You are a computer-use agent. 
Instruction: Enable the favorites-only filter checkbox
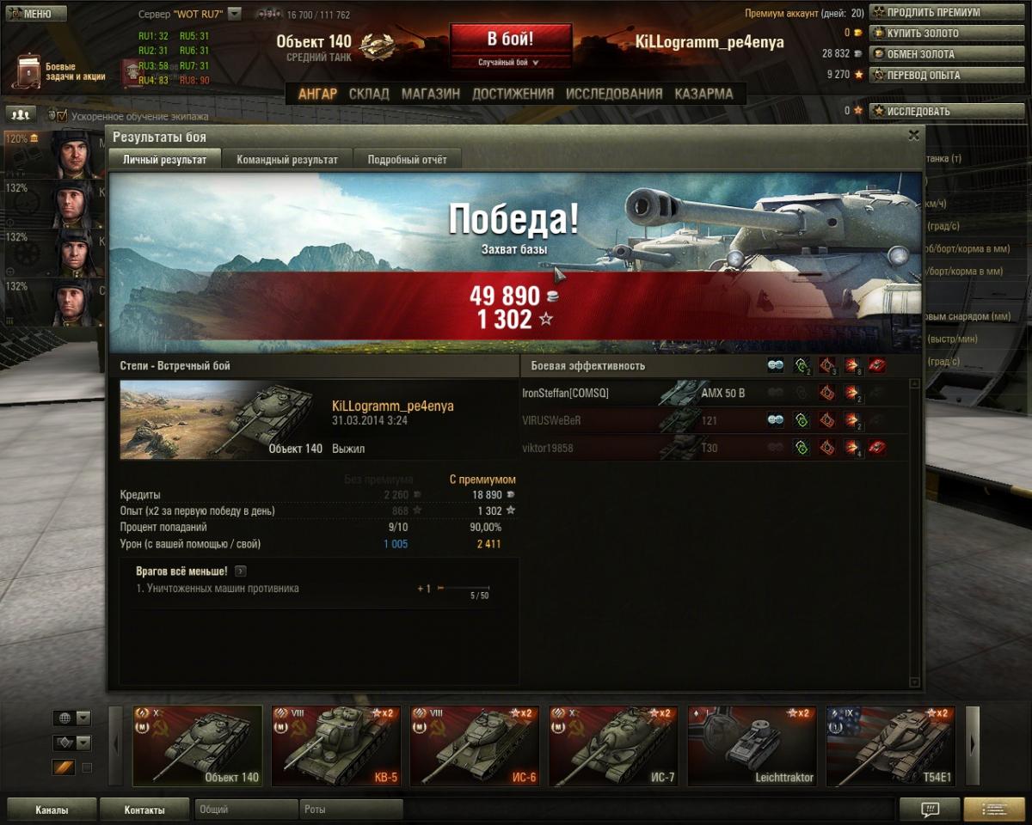coord(86,767)
